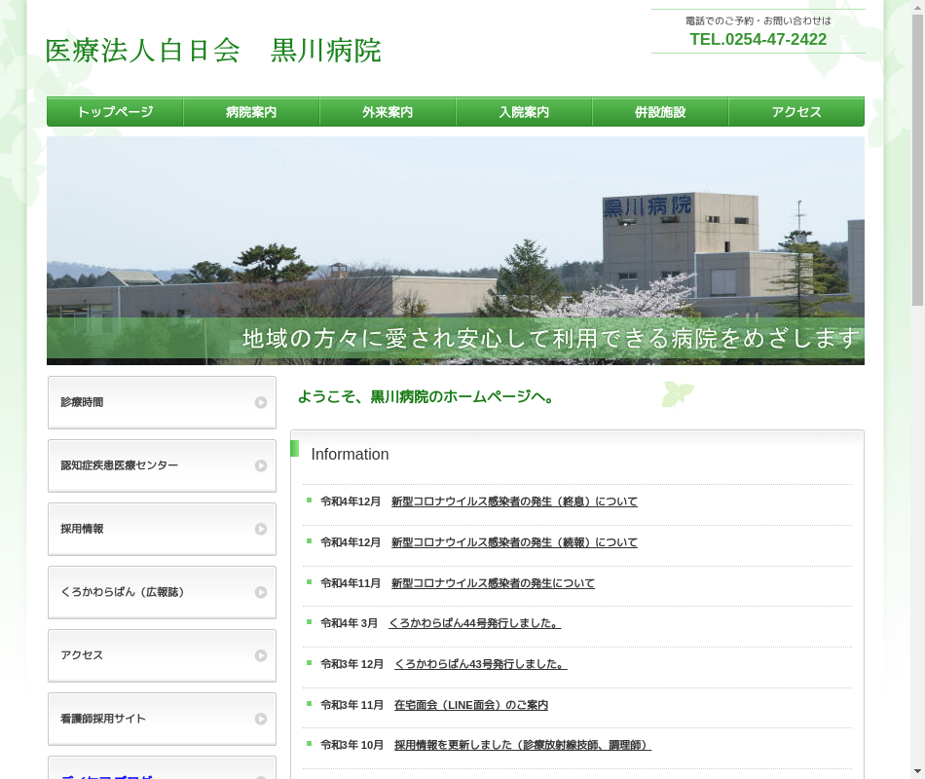Click arrow icon beside 診療時間
925x779 pixels.
pyautogui.click(x=260, y=402)
